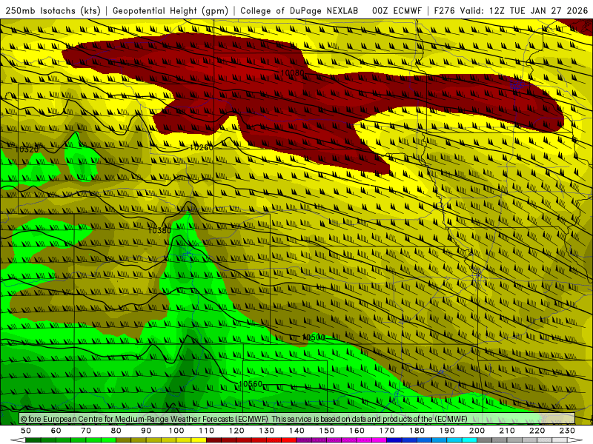593x444 pixels.
Task: Click the 160 value on the color scale
Action: tap(357, 431)
